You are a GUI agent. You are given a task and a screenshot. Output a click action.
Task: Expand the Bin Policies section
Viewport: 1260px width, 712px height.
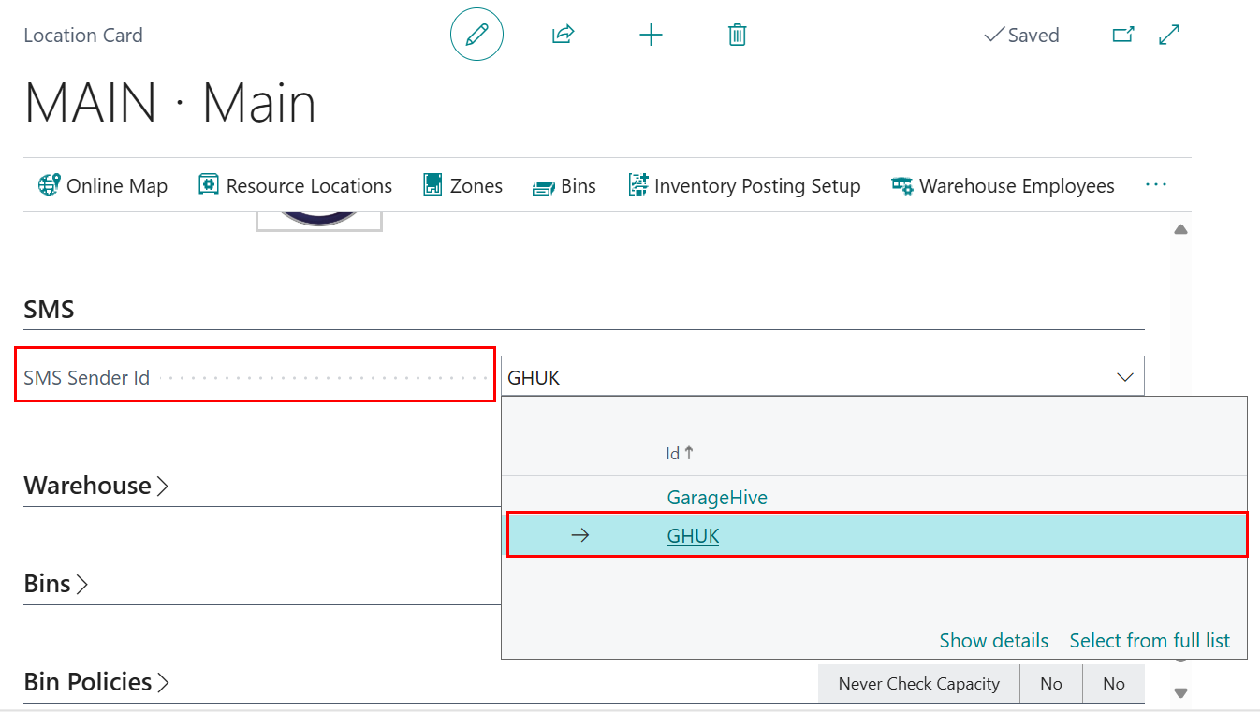[97, 682]
